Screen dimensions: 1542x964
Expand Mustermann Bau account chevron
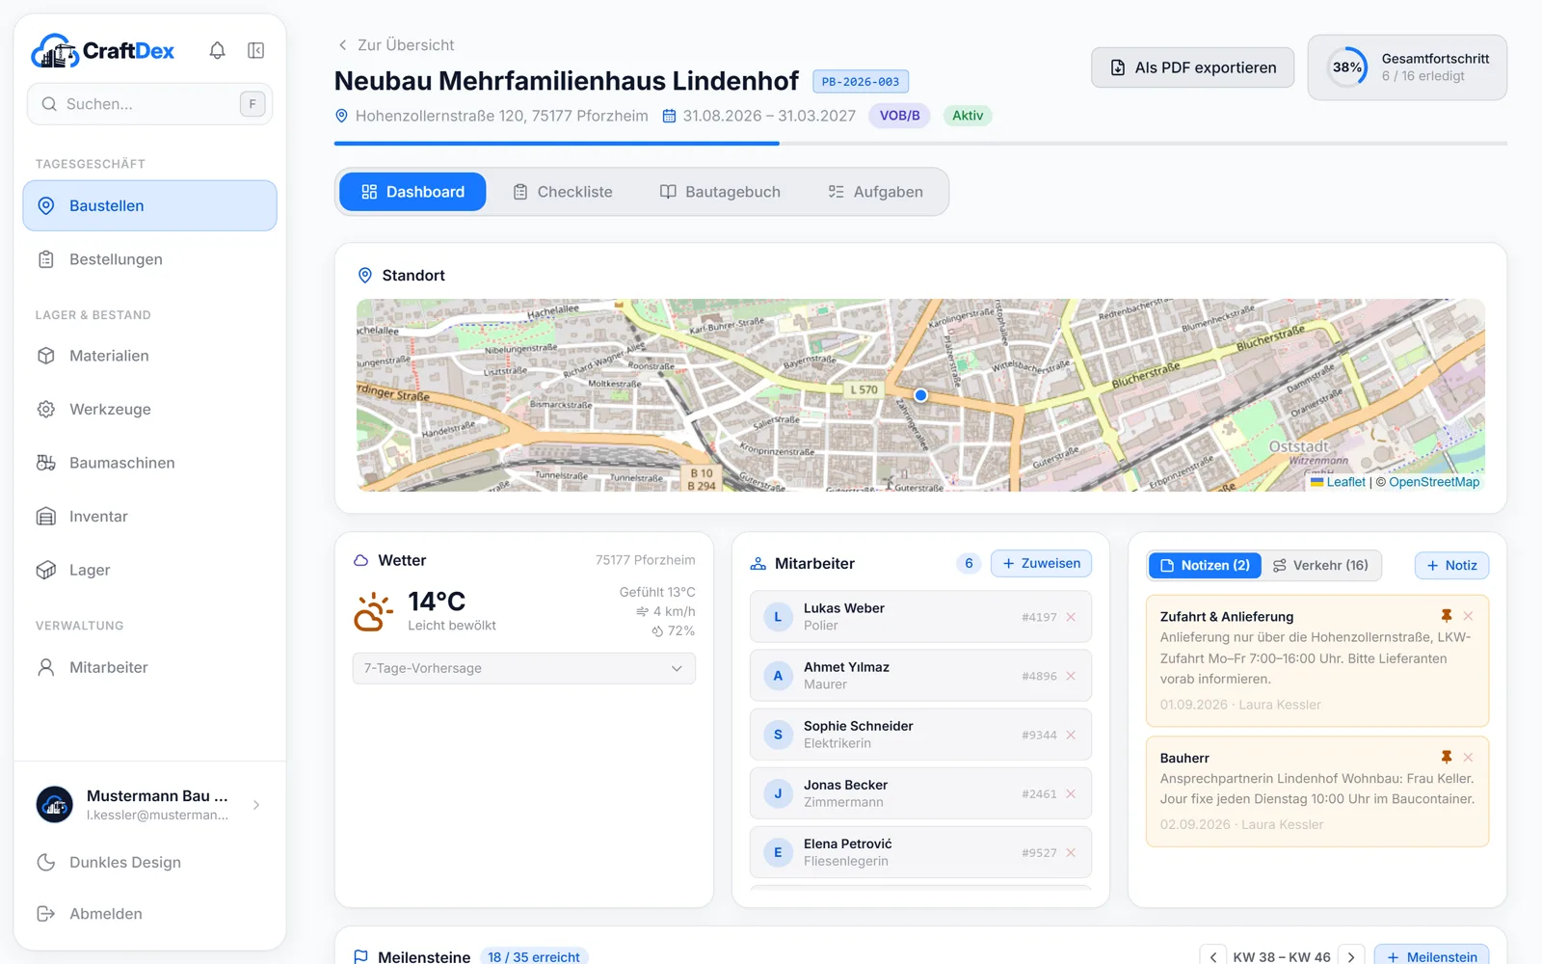[x=256, y=805]
